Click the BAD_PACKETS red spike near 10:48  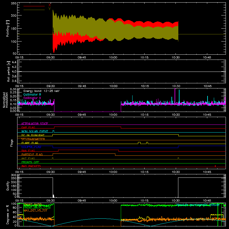(215, 166)
